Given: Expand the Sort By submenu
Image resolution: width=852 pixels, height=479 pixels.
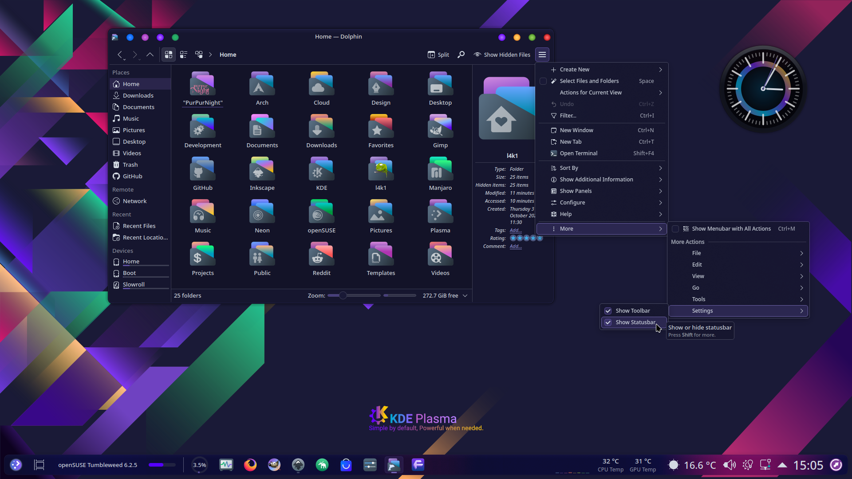Looking at the screenshot, I should [603, 168].
